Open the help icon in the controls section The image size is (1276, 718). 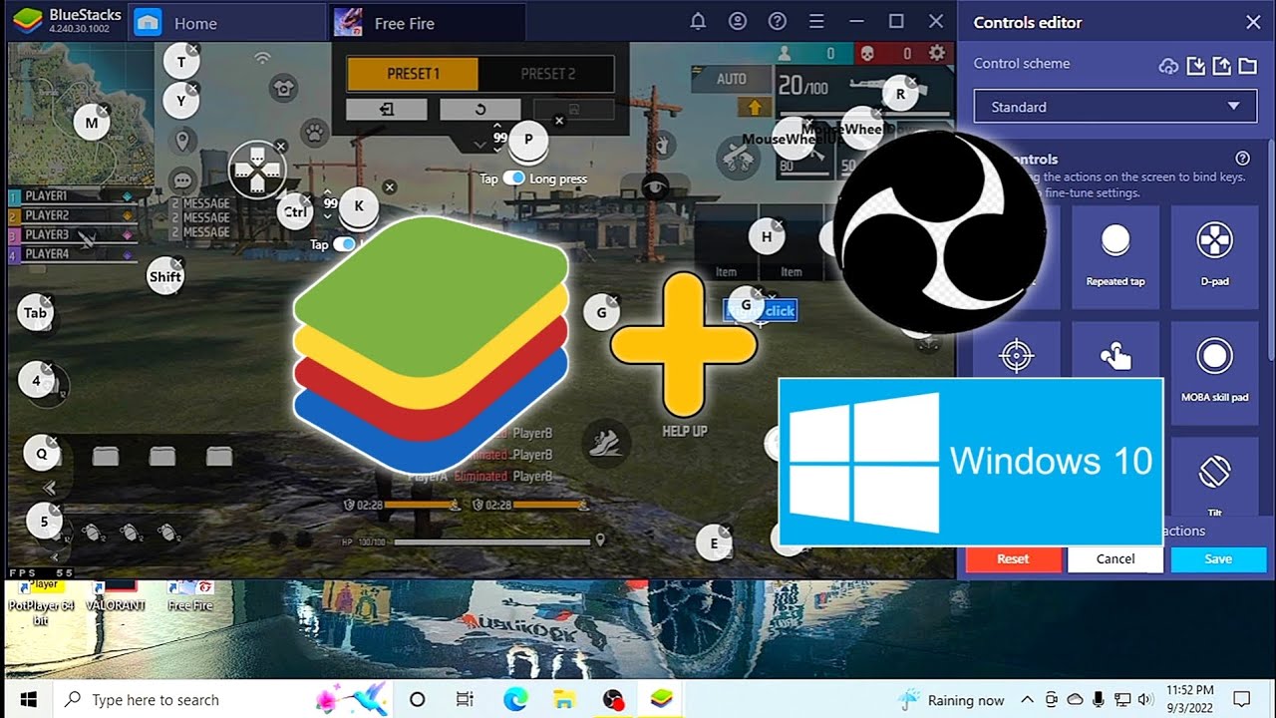click(x=1242, y=159)
